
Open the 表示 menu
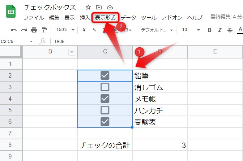click(x=69, y=18)
